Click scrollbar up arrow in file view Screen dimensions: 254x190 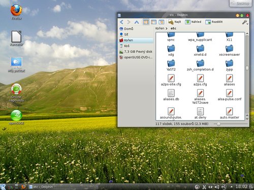coord(247,34)
